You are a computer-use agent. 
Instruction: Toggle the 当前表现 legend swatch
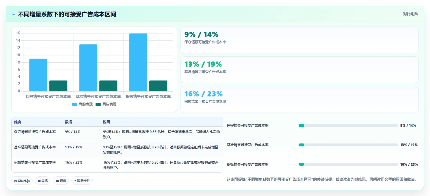click(75, 104)
